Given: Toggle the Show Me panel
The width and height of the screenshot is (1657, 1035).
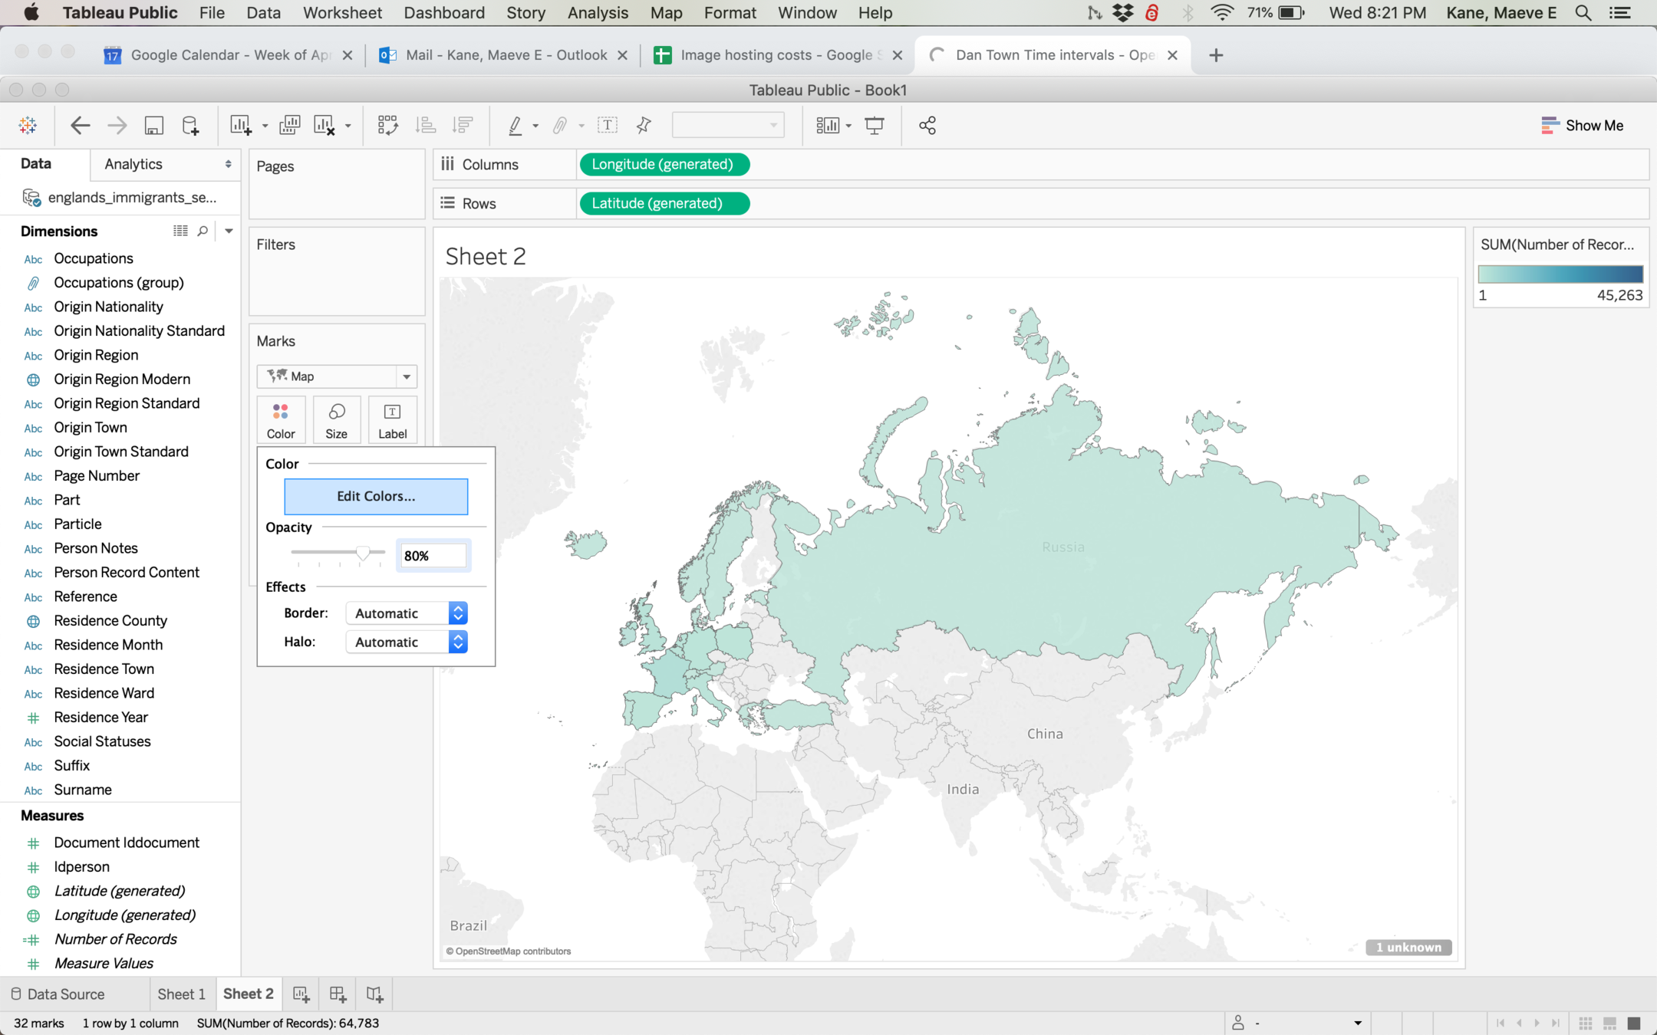Looking at the screenshot, I should pos(1582,126).
